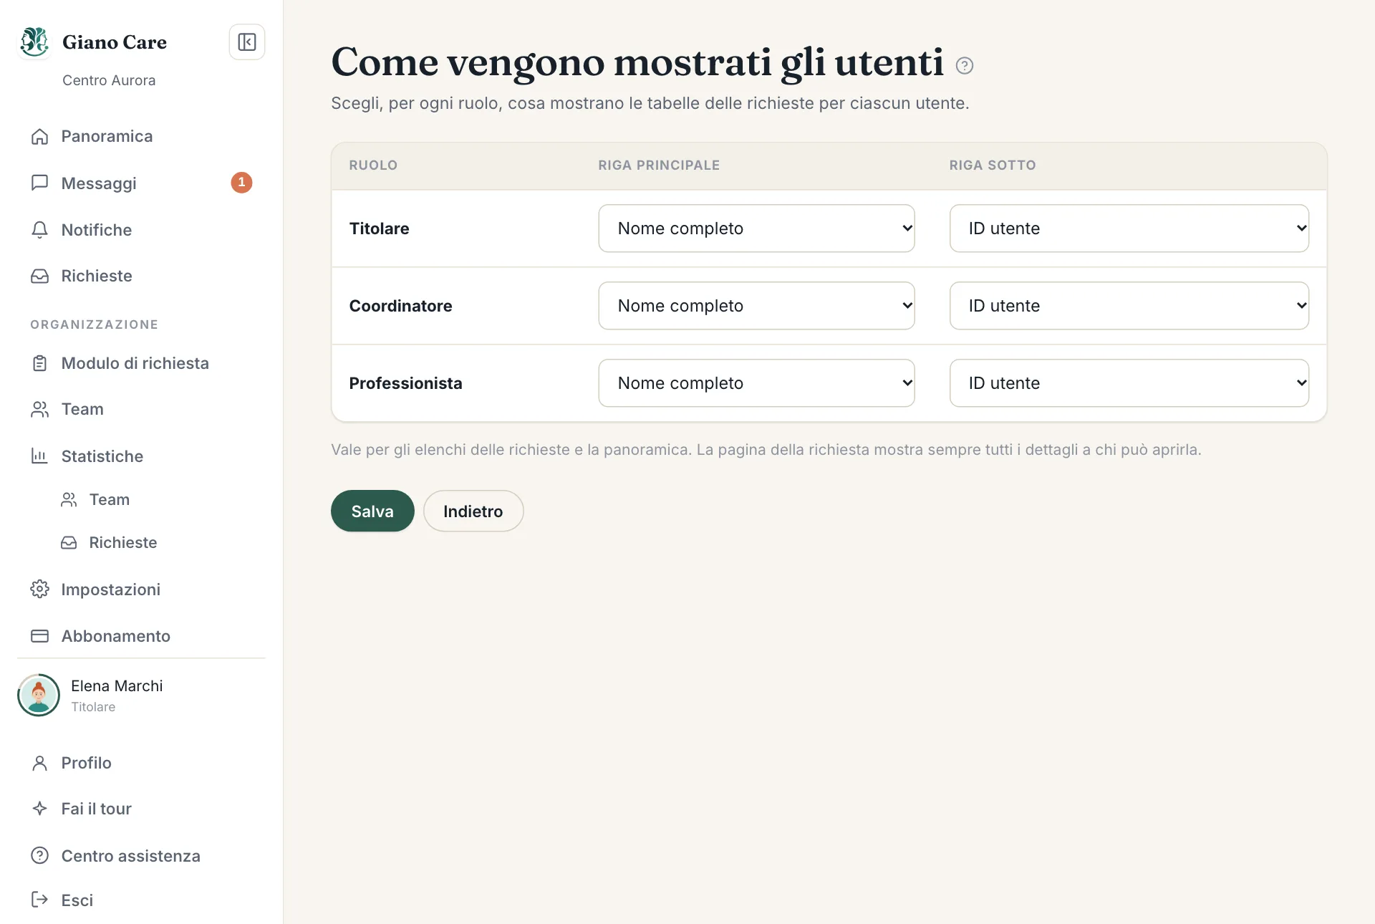Screen dimensions: 1375x924
Task: Click the Professionista role row label
Action: click(405, 383)
